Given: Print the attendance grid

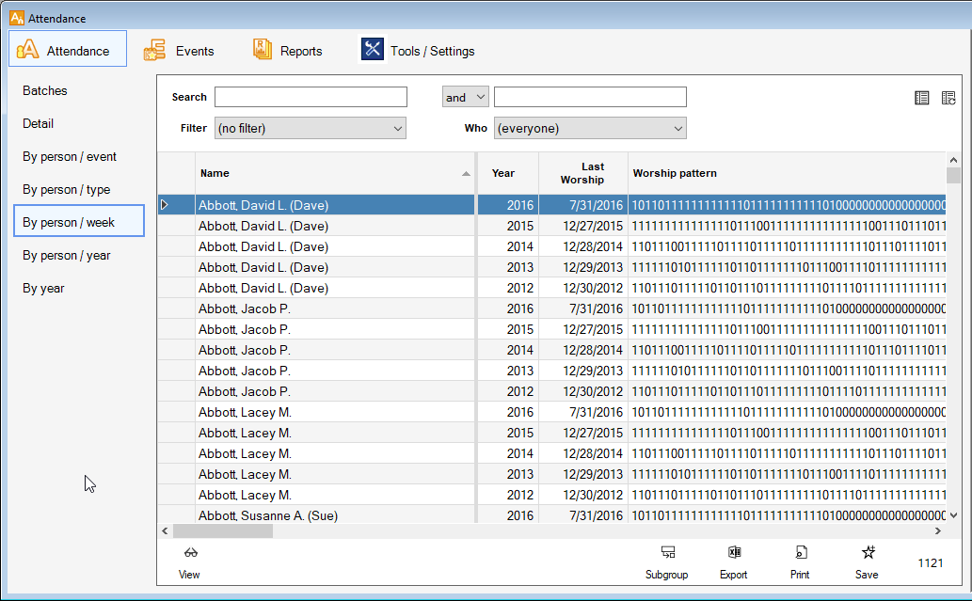Looking at the screenshot, I should tap(800, 553).
